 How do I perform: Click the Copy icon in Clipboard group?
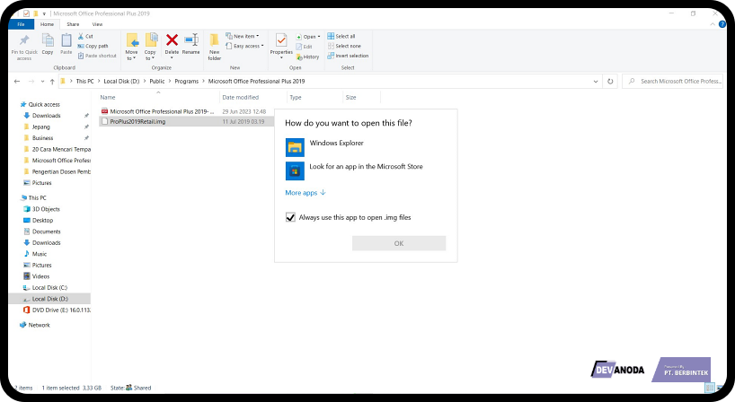click(x=48, y=40)
